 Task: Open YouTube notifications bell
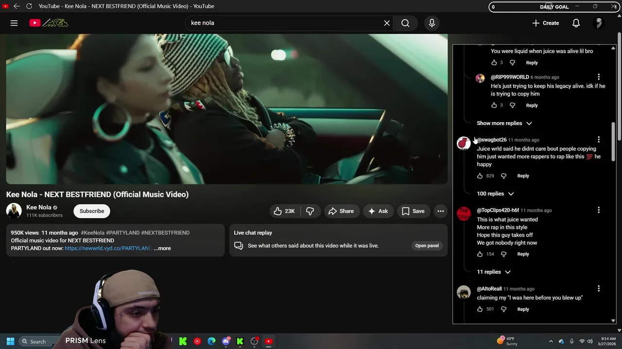576,23
